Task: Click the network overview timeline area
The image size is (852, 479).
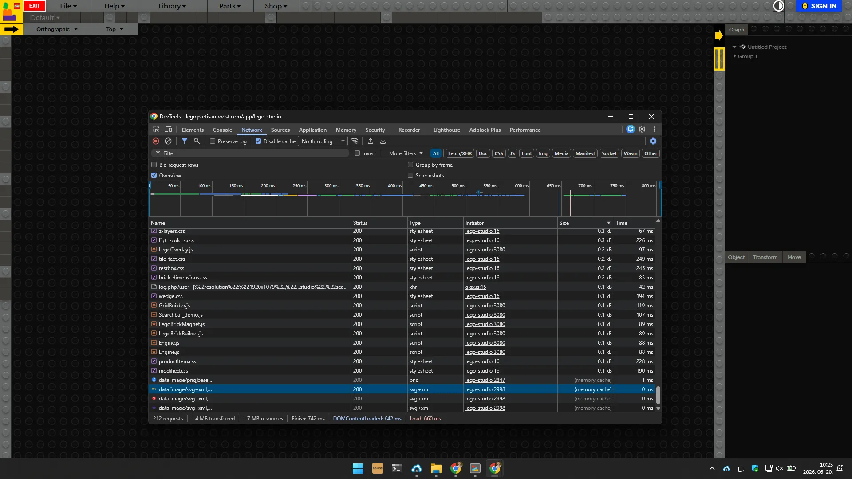Action: 405,199
